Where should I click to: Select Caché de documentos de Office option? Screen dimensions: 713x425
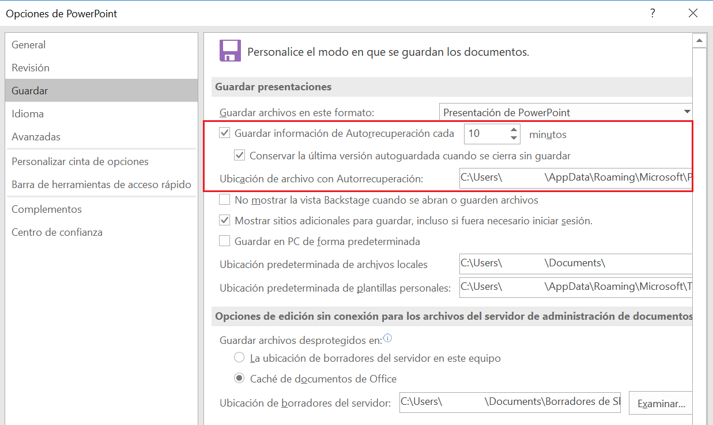240,378
